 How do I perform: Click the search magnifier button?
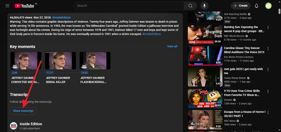pos(190,6)
